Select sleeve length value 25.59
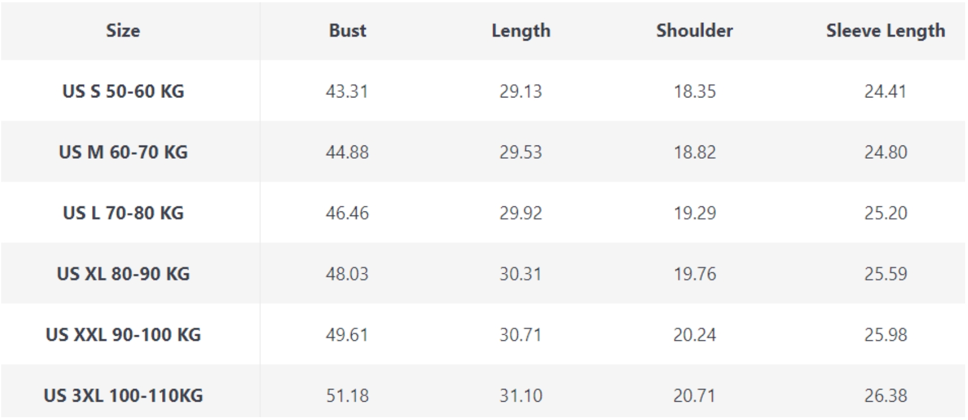The height and width of the screenshot is (420, 968). (886, 273)
